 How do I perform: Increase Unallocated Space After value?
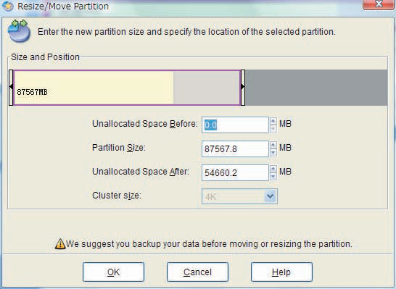tap(273, 169)
